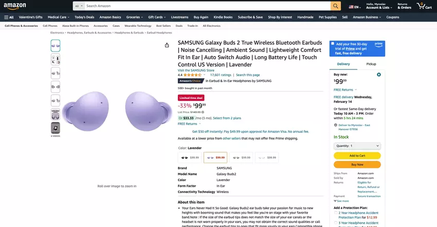Click the share icon above product image
Screen dimensions: 437x227
click(x=167, y=45)
